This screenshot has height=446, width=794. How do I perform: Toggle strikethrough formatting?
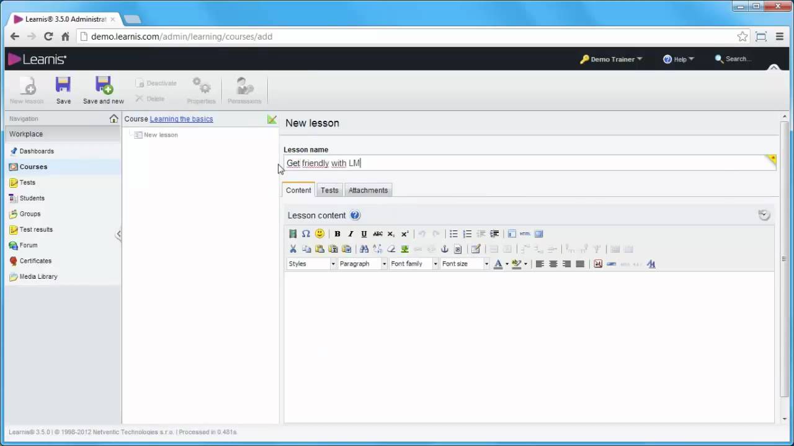click(378, 234)
